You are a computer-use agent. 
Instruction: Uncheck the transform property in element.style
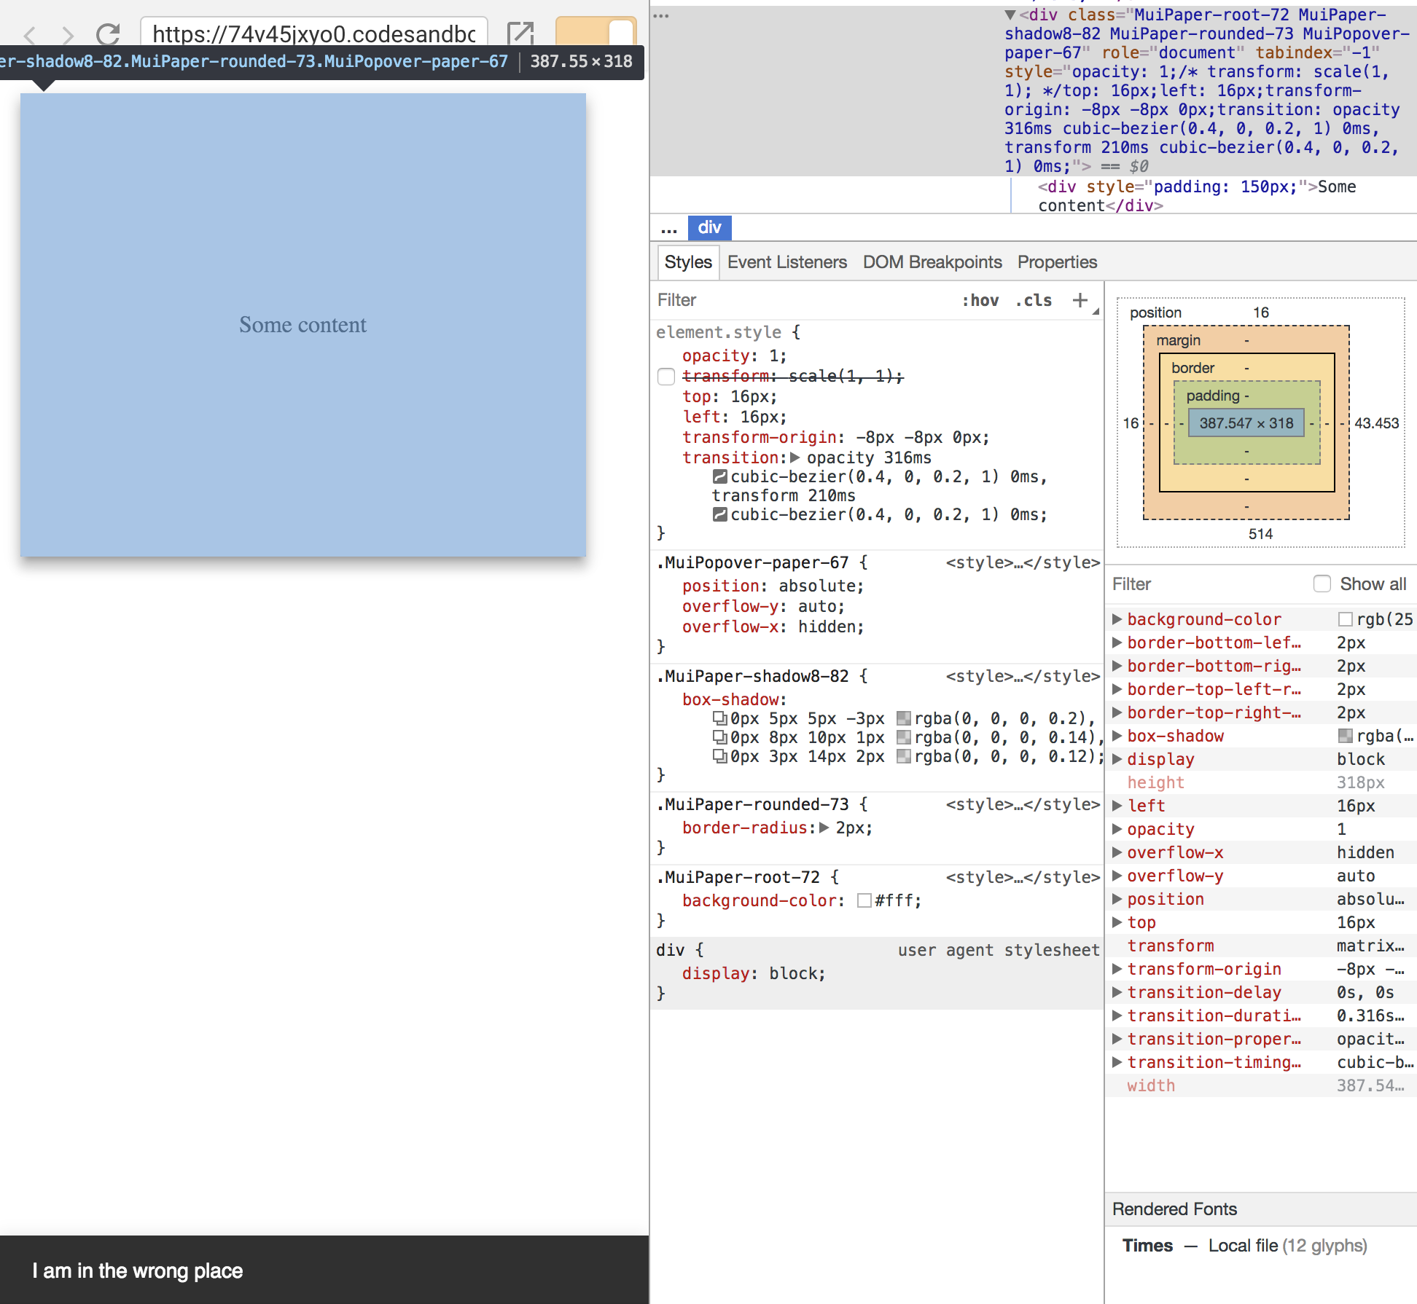tap(665, 377)
